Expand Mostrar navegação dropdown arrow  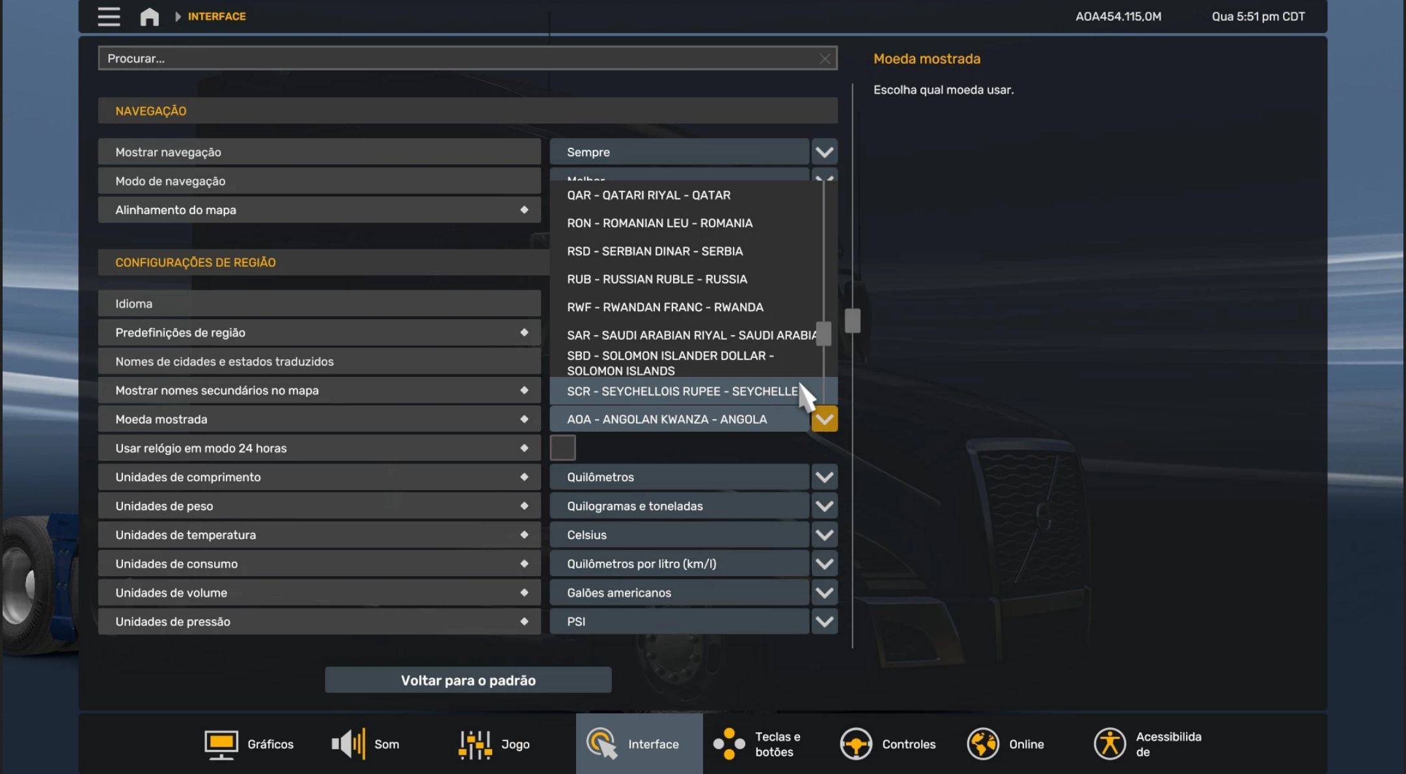click(824, 152)
